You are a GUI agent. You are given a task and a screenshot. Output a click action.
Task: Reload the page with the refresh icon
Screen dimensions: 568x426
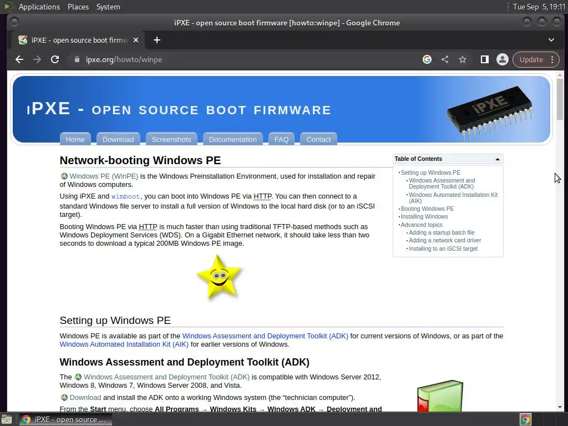click(55, 59)
